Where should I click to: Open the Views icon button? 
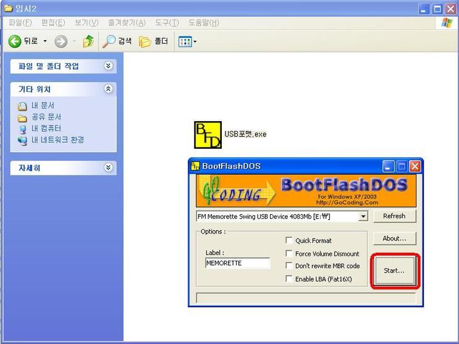(x=185, y=41)
